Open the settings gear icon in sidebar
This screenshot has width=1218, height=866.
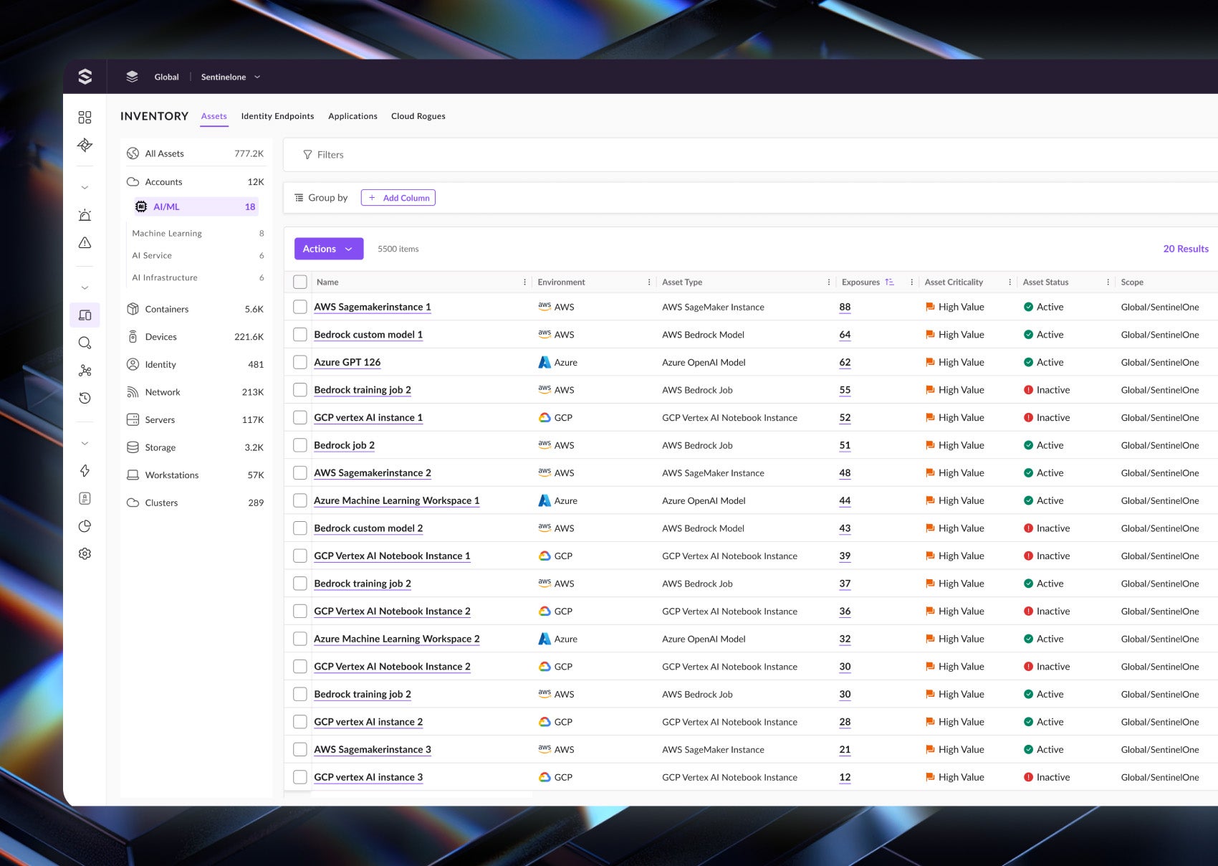click(x=85, y=553)
